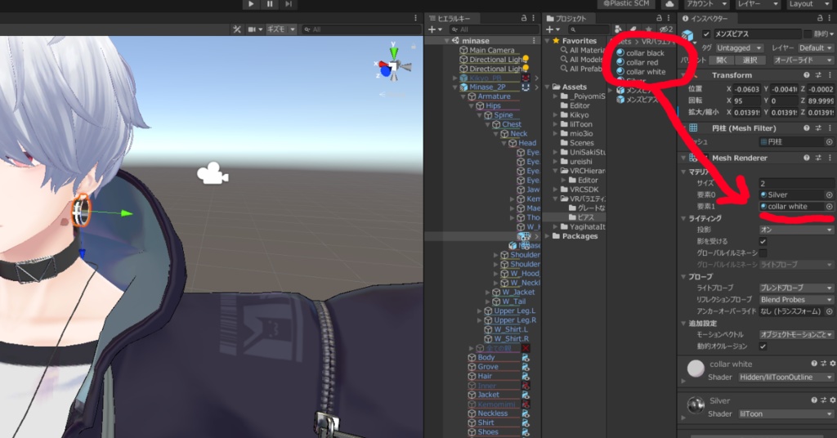Open Silver material gear settings
The height and width of the screenshot is (438, 837).
(833, 400)
